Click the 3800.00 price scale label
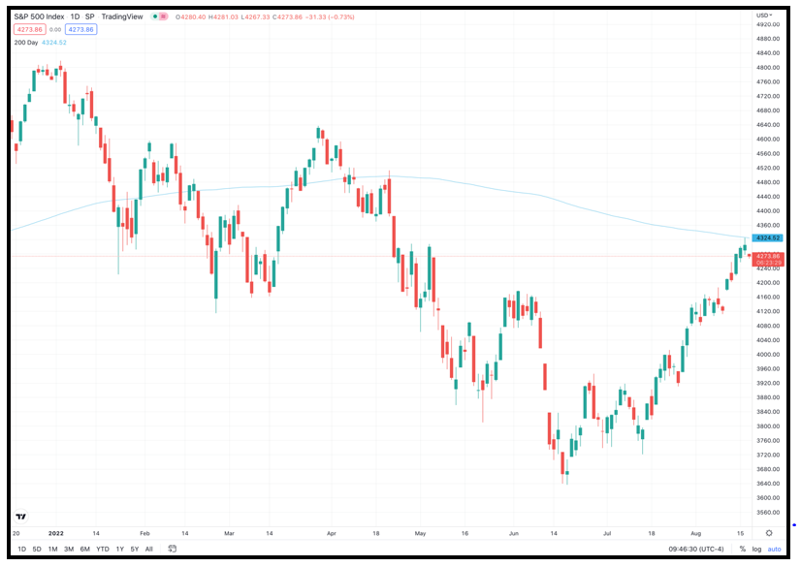The height and width of the screenshot is (567, 801). 768,426
